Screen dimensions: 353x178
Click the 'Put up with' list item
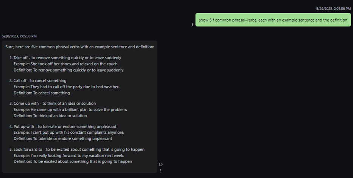click(63, 126)
